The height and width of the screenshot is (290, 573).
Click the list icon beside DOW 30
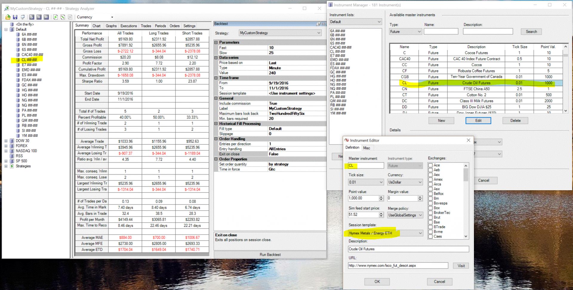coord(12,141)
